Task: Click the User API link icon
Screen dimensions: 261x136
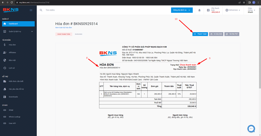Action: (5, 123)
